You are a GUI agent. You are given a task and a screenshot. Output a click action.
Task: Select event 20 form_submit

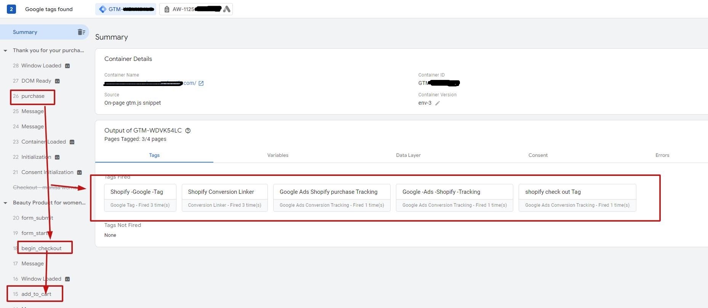point(33,218)
